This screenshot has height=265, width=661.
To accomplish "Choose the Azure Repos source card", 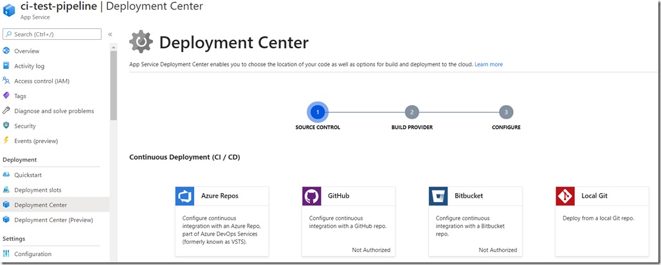I will (222, 221).
